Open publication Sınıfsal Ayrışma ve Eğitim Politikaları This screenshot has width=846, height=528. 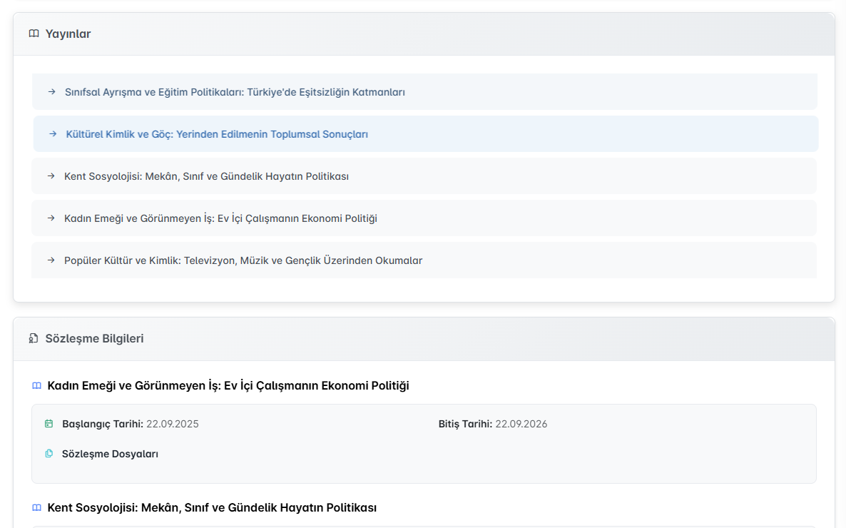235,92
